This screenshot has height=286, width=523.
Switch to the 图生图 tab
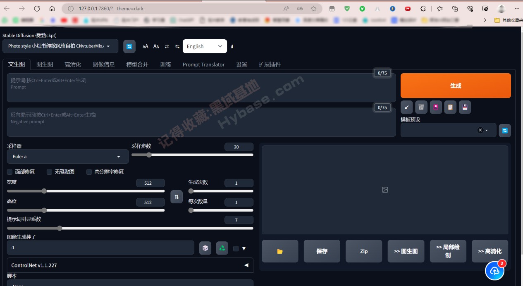coord(45,64)
